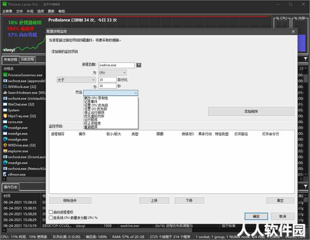Select 停止运行规则 option
This screenshot has height=240, width=310.
click(x=94, y=112)
